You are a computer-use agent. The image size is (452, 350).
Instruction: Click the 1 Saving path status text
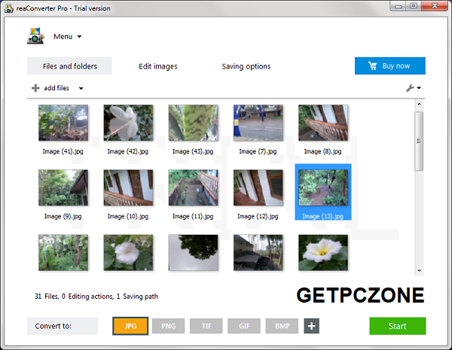pos(137,296)
